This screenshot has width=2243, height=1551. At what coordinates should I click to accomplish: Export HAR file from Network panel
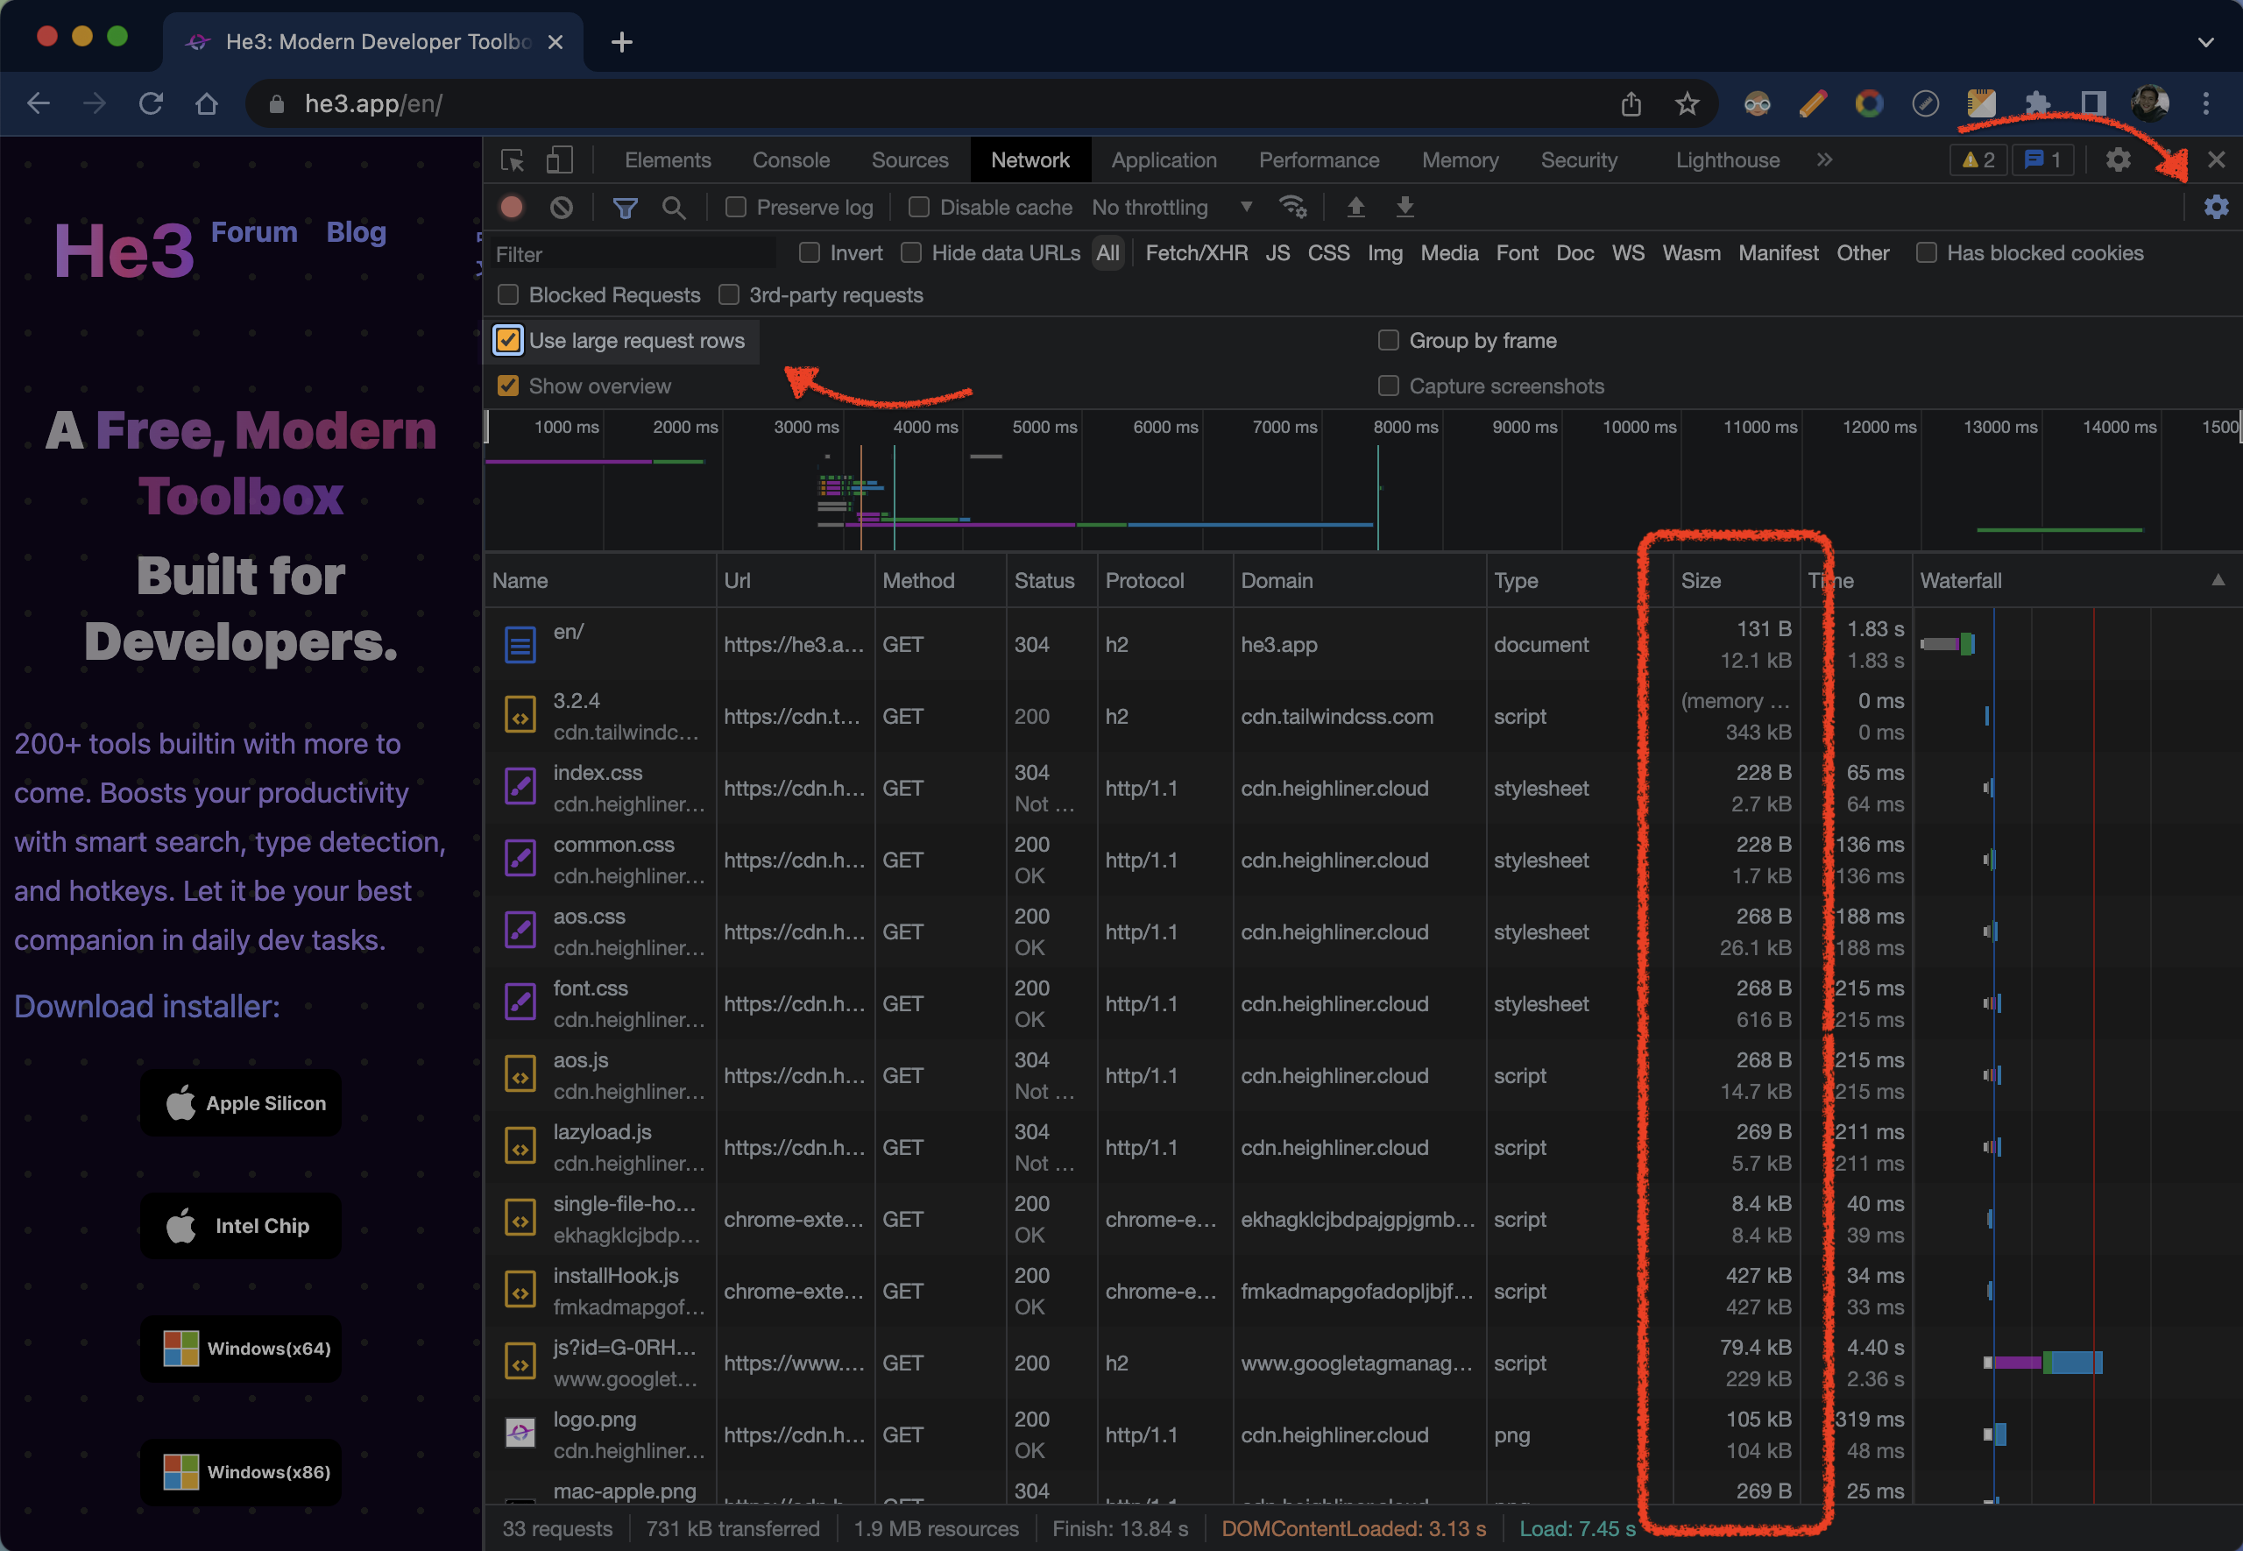coord(1405,207)
